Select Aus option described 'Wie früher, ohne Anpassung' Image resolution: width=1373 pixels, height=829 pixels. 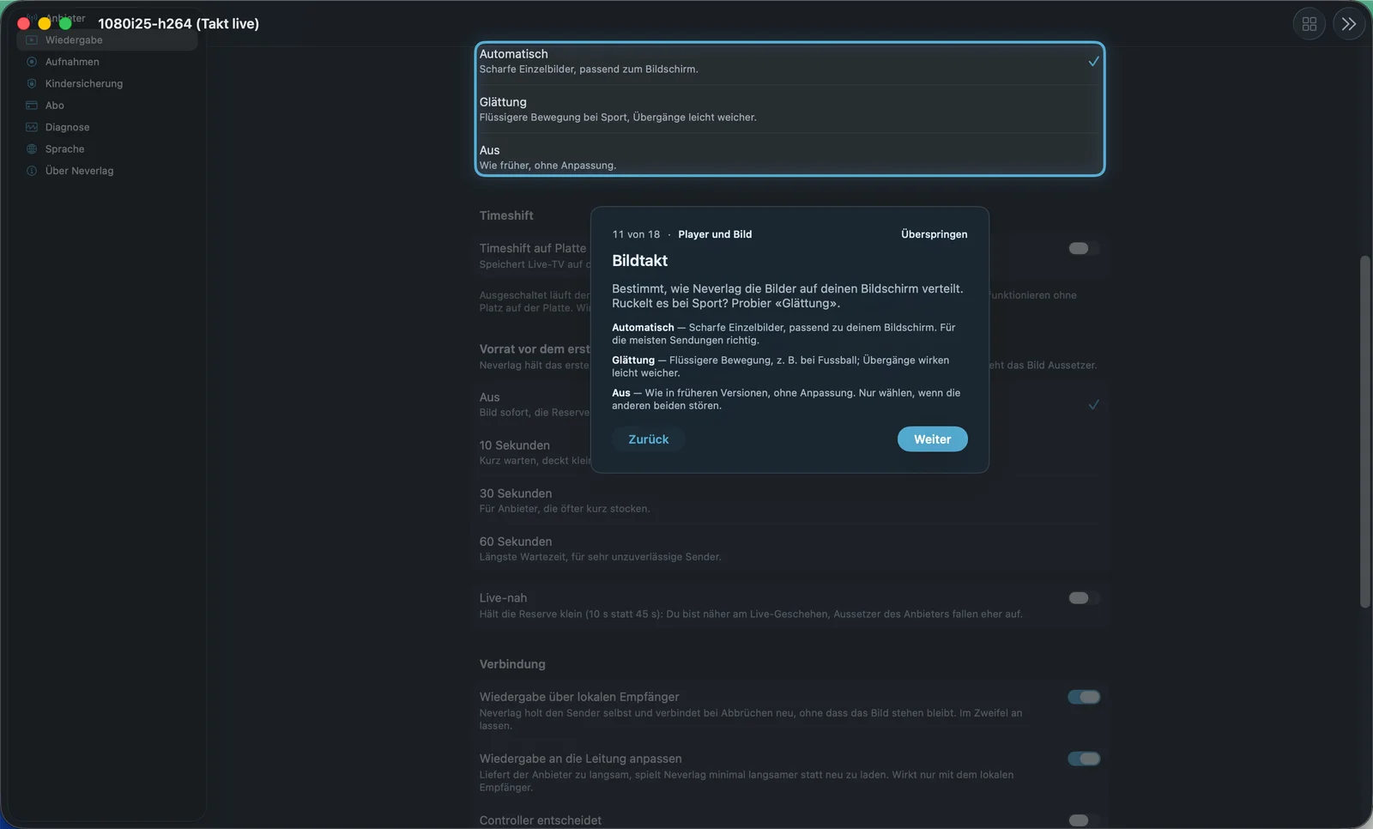(x=789, y=157)
